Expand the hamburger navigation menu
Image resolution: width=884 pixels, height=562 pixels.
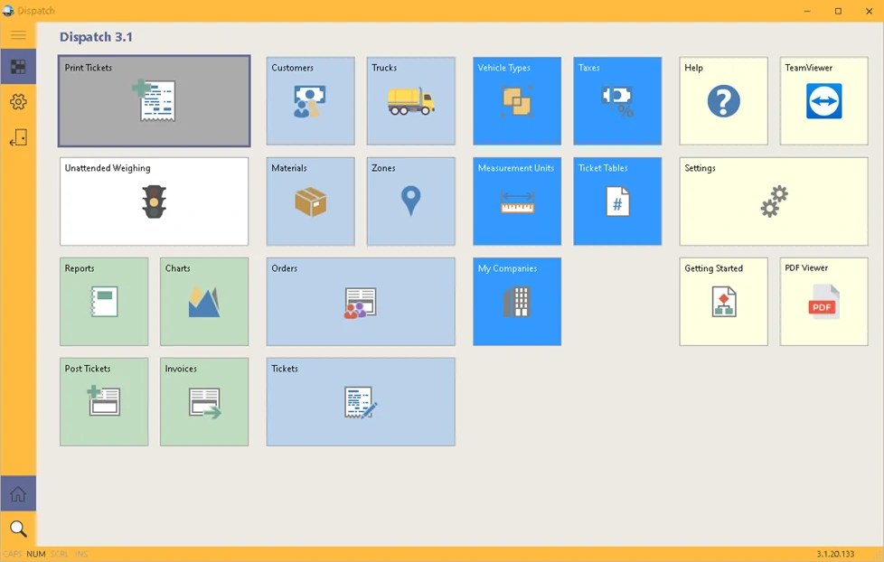pos(18,35)
